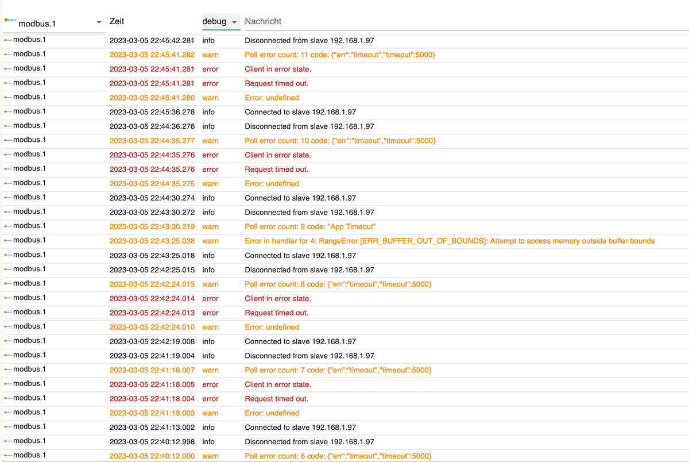Screen dimensions: 689x462
Task: Click the modbus icon in the 22:42:25.015 row
Action: (x=8, y=269)
